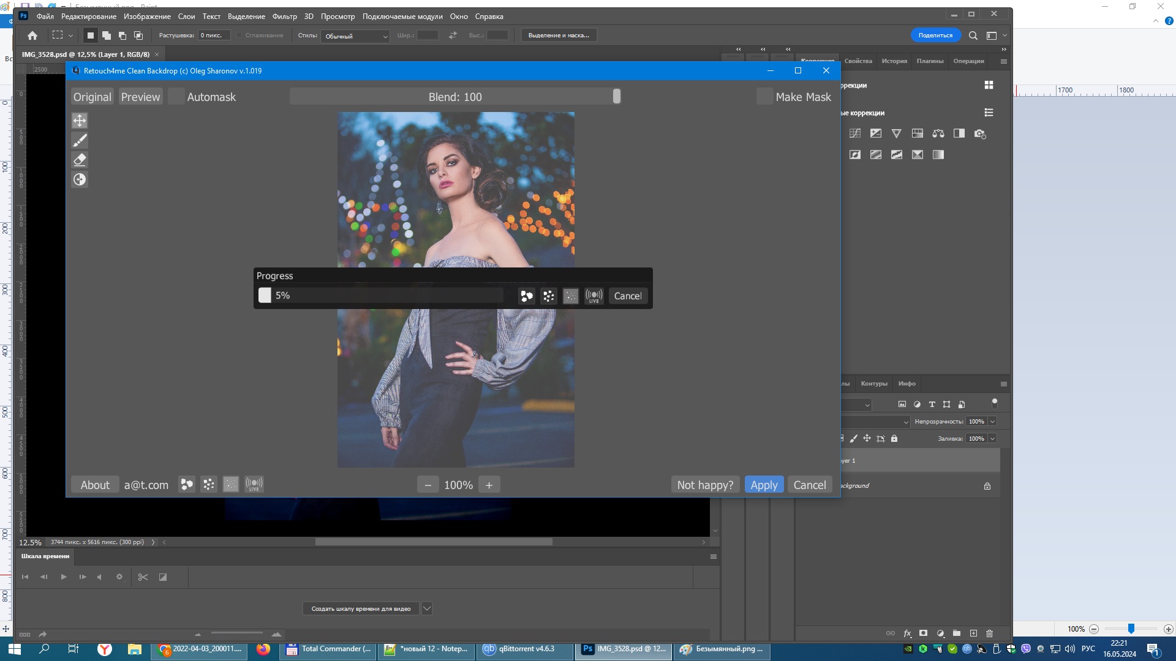Click the Photoshop home icon
The image size is (1176, 661).
coord(32,35)
